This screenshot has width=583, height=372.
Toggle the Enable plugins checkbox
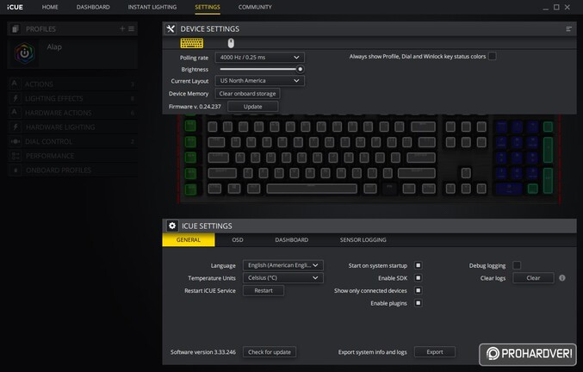(x=419, y=303)
